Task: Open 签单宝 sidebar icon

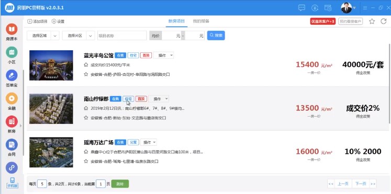Action: pyautogui.click(x=12, y=75)
